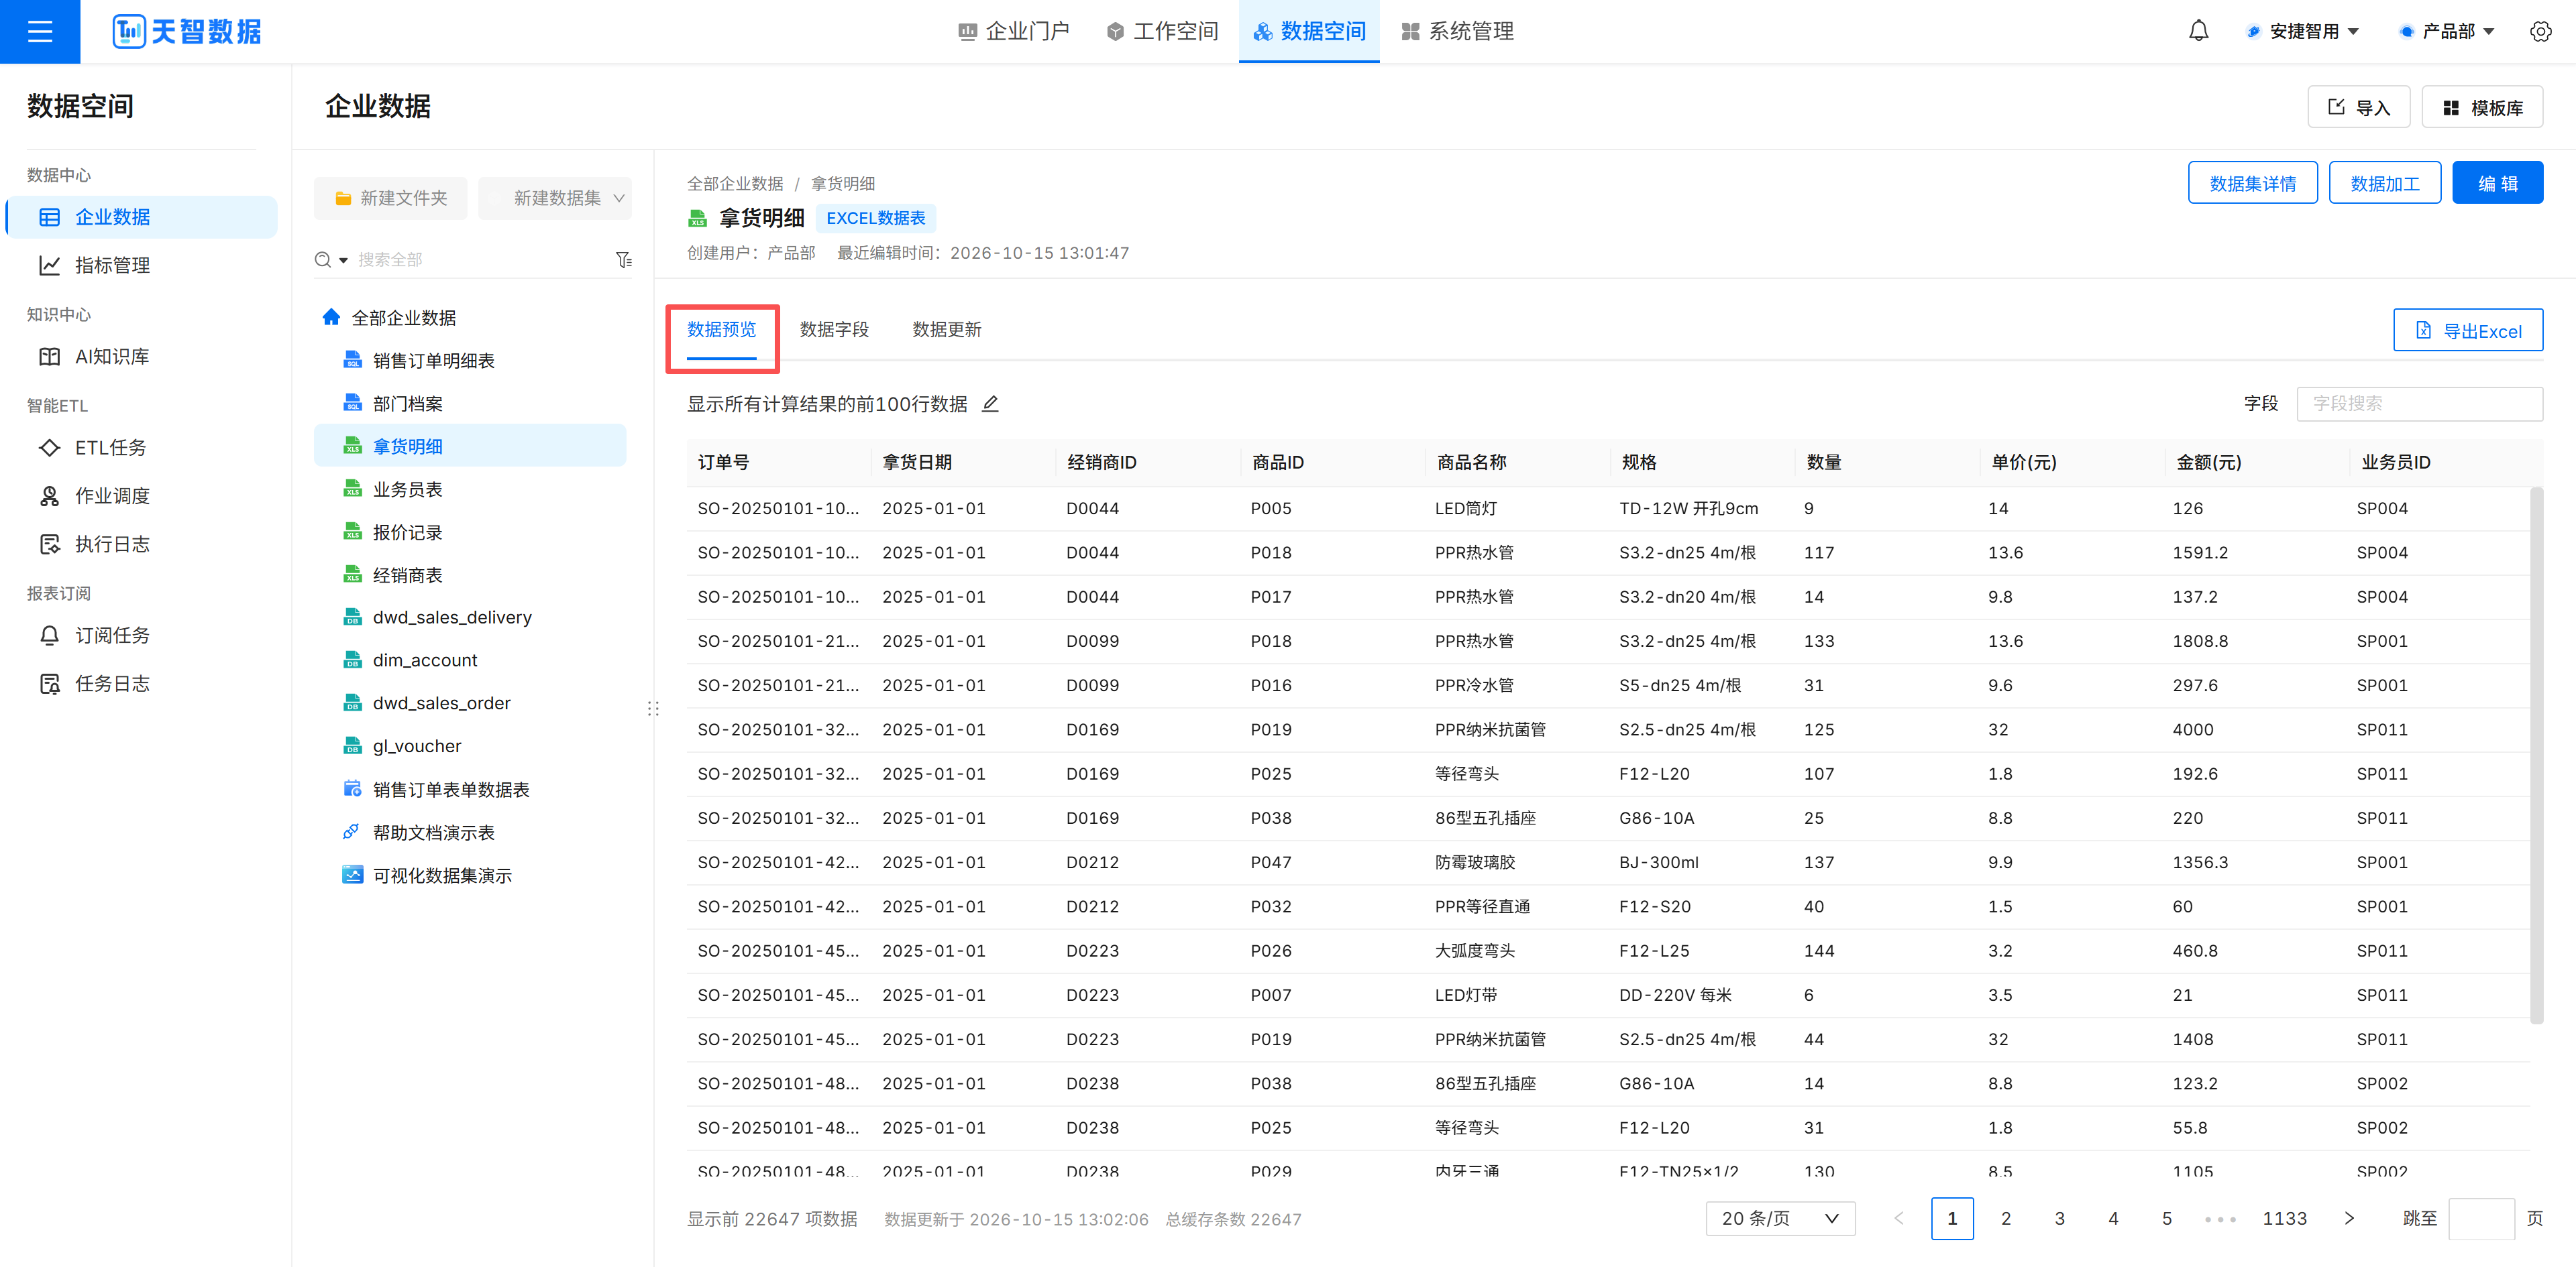2576x1267 pixels.
Task: Open 企业门户 in top navigation
Action: click(x=1013, y=32)
